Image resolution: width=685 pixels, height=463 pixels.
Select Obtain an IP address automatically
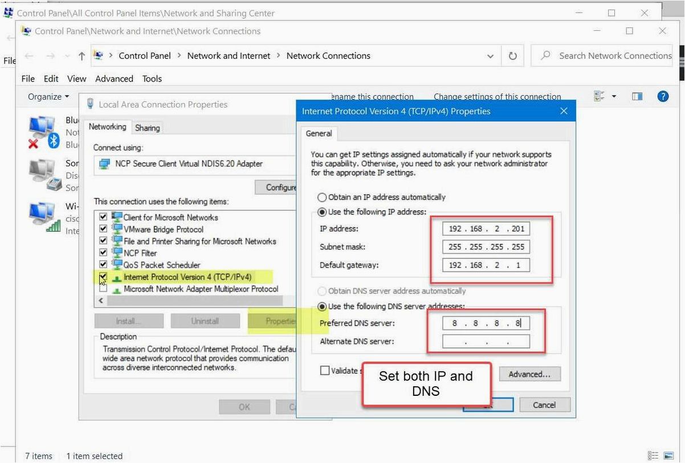click(323, 197)
